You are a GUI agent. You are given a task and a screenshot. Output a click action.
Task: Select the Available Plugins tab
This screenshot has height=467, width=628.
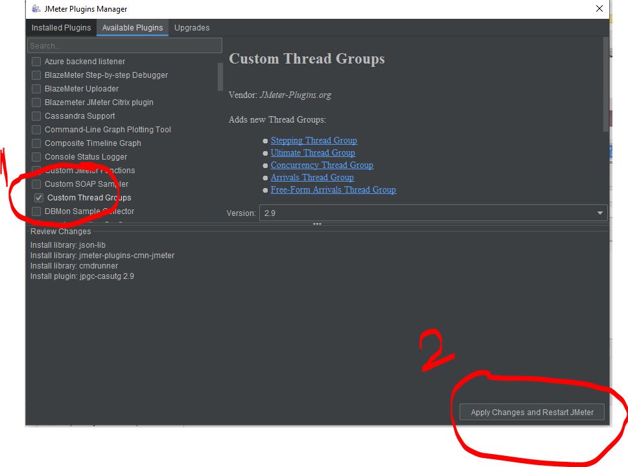(133, 28)
